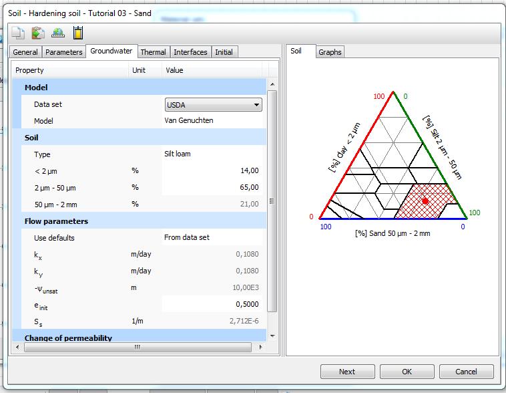Click the horizontal scrollbar thumb
This screenshot has height=393, width=506.
click(x=138, y=348)
